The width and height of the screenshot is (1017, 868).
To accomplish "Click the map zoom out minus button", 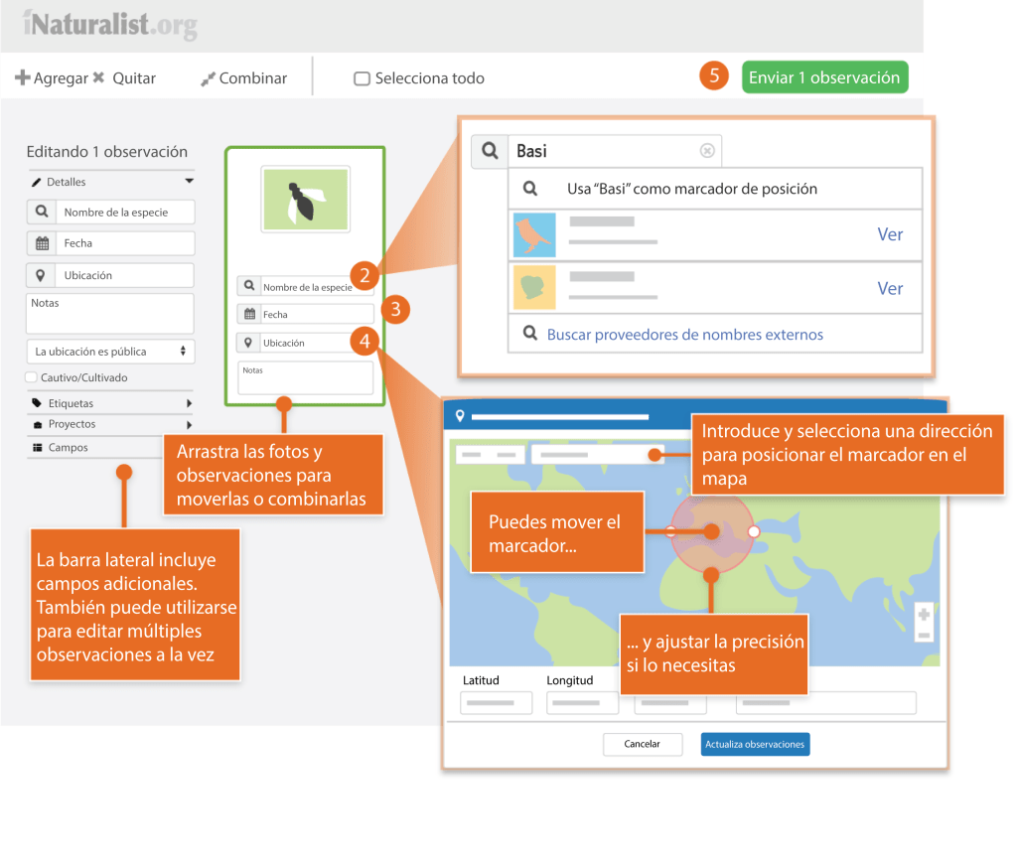I will click(x=924, y=635).
